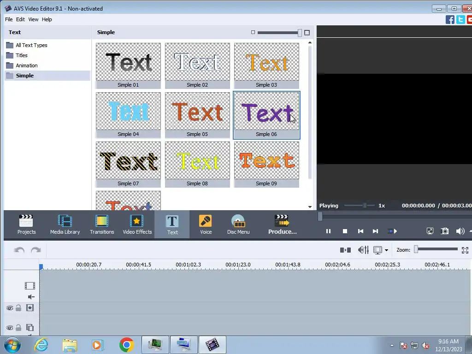The height and width of the screenshot is (354, 472).
Task: Toggle visibility of the effects track
Action: 10,308
